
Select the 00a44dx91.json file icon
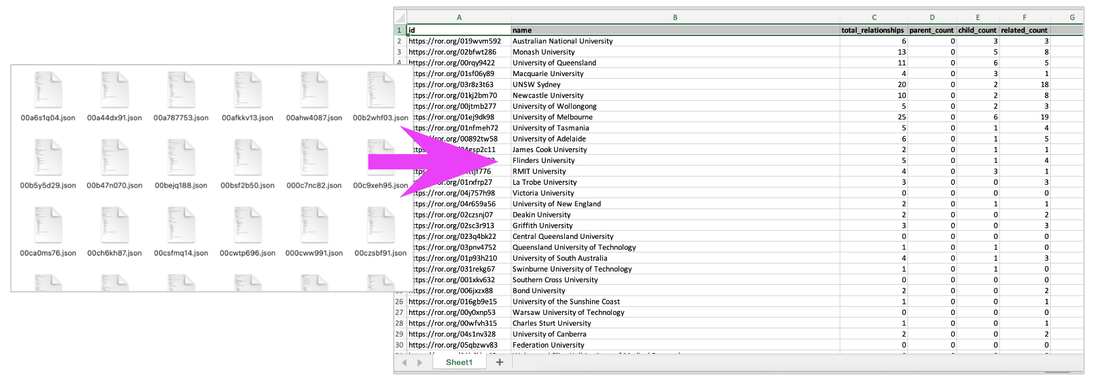coord(114,90)
